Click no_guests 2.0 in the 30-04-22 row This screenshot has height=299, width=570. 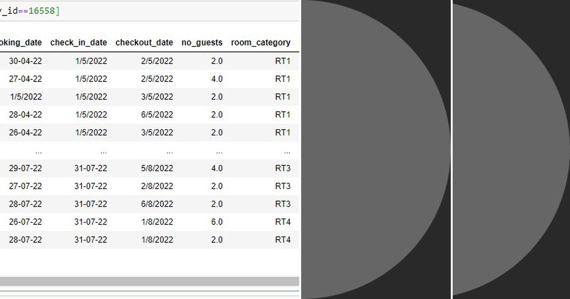click(x=217, y=61)
